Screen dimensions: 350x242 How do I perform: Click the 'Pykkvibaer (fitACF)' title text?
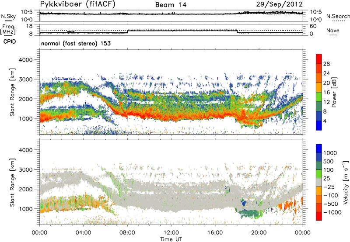pos(77,4)
